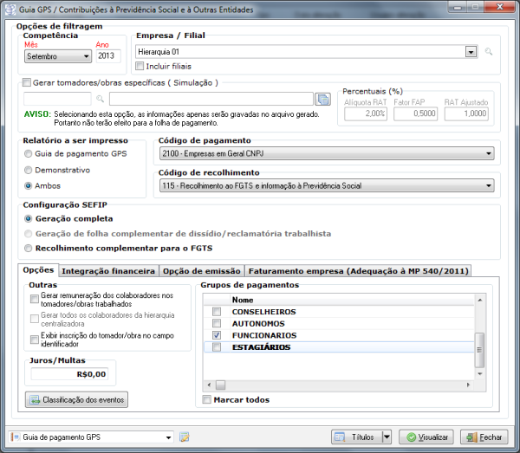Click Visualizar to preview the report
The width and height of the screenshot is (520, 453).
[x=426, y=437]
